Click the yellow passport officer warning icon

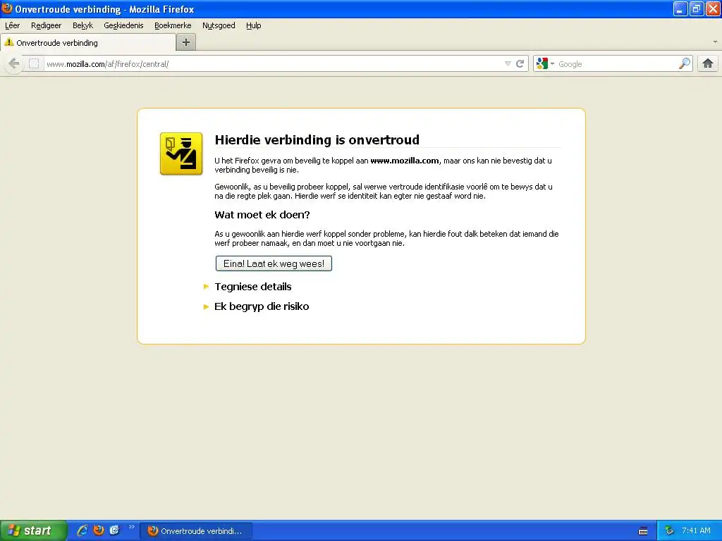tap(181, 154)
